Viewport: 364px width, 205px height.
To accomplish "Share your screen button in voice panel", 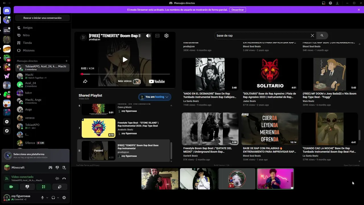I will [27, 187].
